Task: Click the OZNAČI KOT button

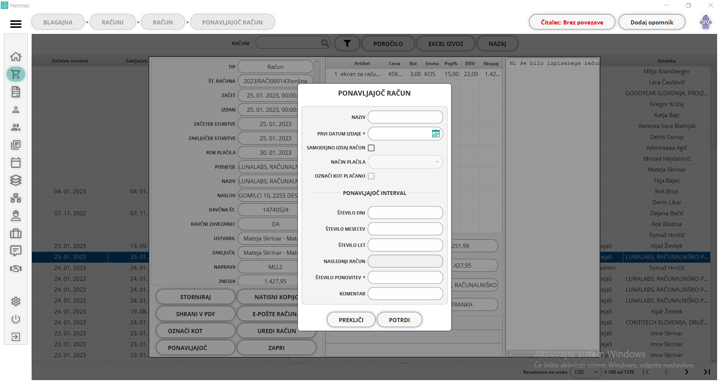Action: [195, 331]
